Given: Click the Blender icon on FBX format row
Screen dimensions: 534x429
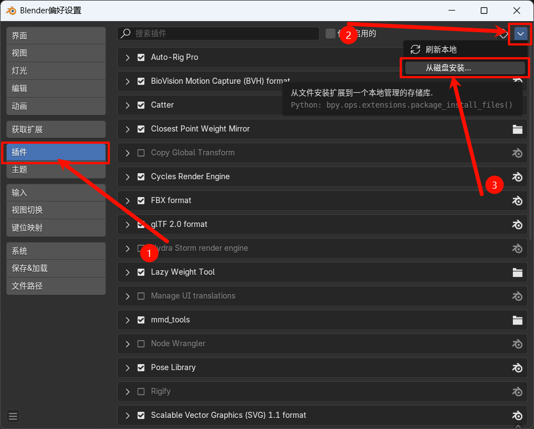Looking at the screenshot, I should pyautogui.click(x=517, y=200).
